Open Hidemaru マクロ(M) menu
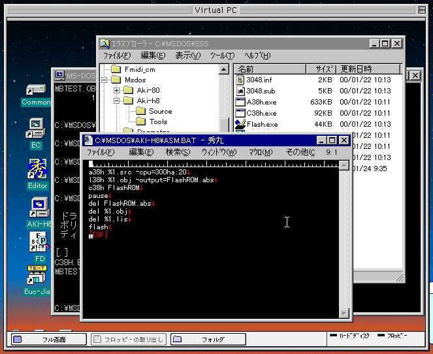This screenshot has height=354, width=433. click(261, 152)
